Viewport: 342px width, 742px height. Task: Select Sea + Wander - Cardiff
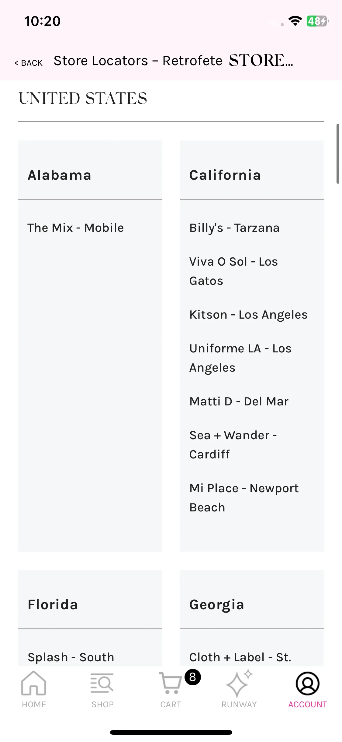[x=233, y=445]
